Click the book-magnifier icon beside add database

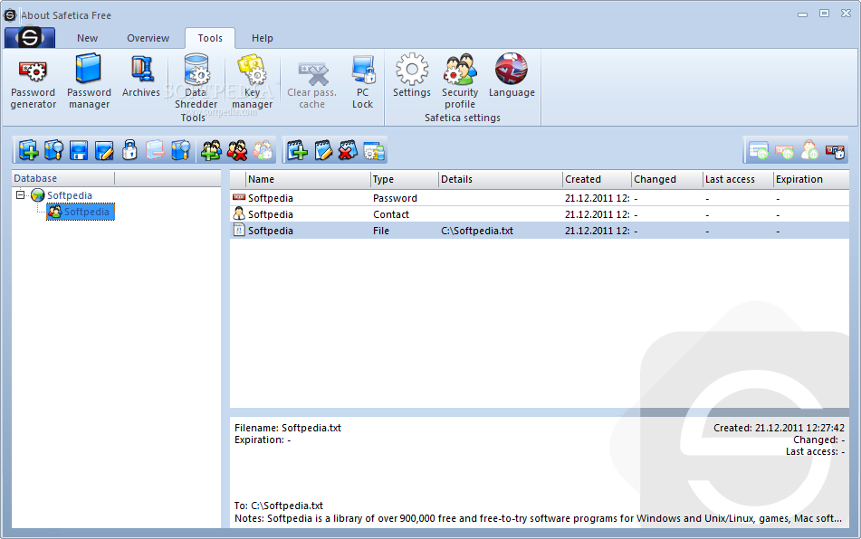coord(53,150)
